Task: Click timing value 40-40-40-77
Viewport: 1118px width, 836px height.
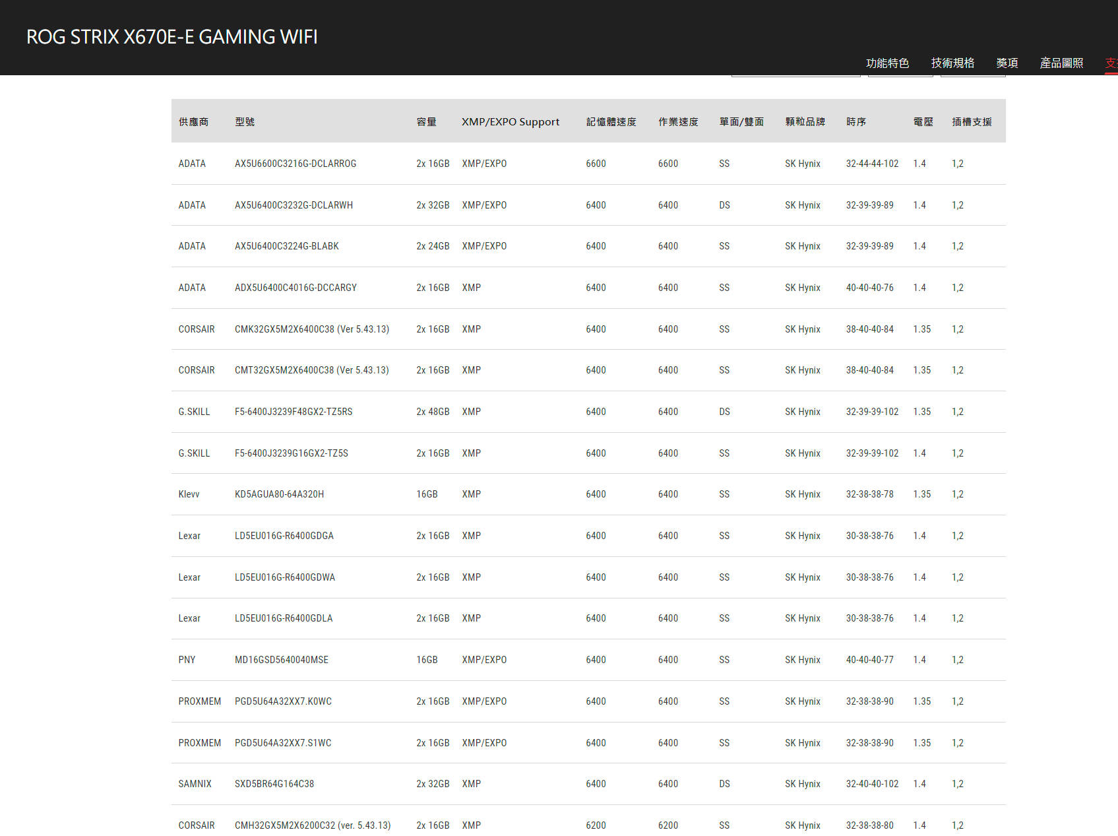Action: (x=870, y=660)
